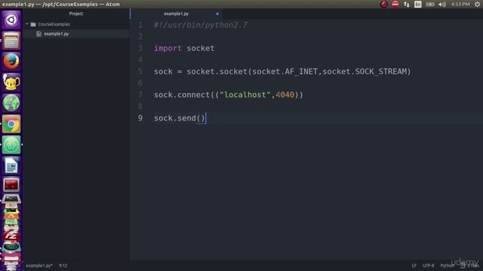Click line number 5 in the gutter

pyautogui.click(x=140, y=72)
